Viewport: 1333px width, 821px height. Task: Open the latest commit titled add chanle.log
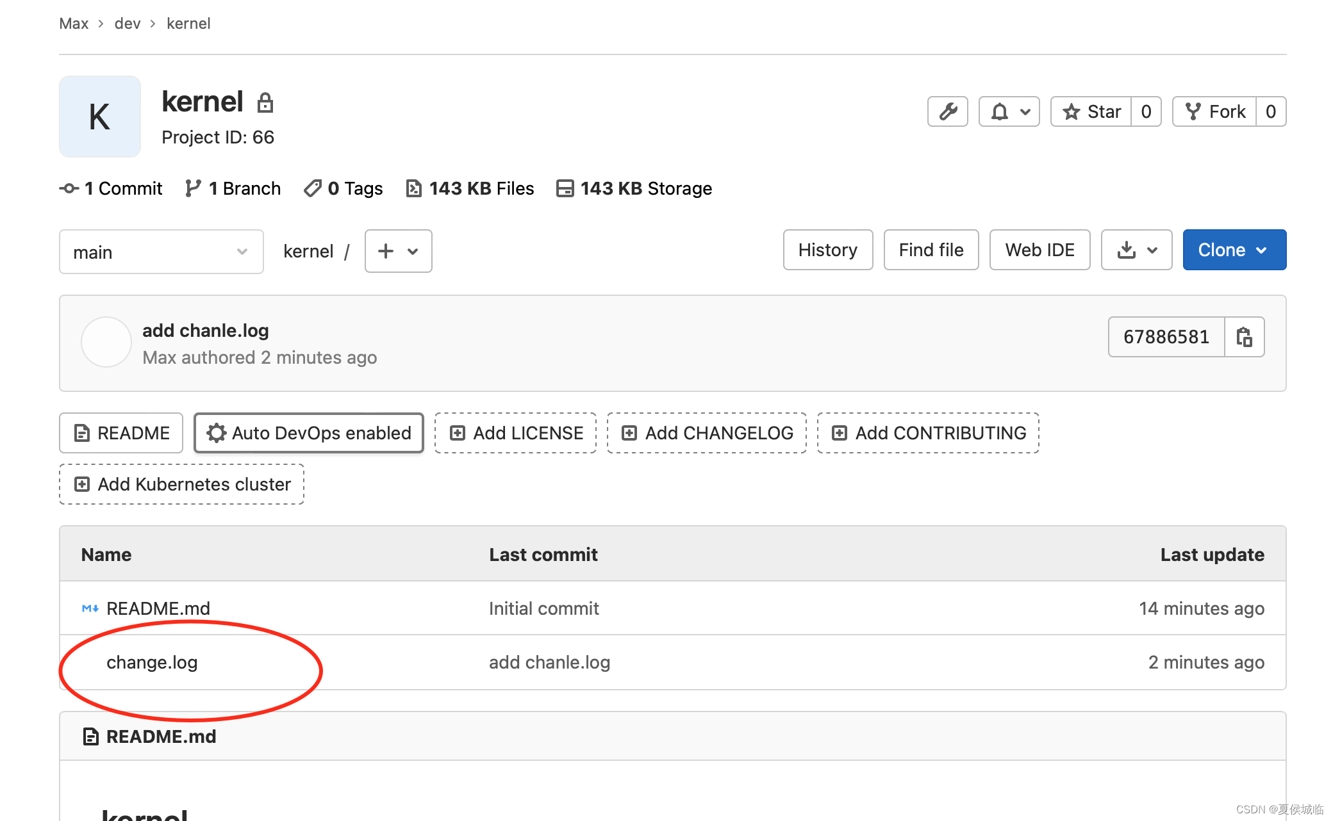tap(206, 330)
